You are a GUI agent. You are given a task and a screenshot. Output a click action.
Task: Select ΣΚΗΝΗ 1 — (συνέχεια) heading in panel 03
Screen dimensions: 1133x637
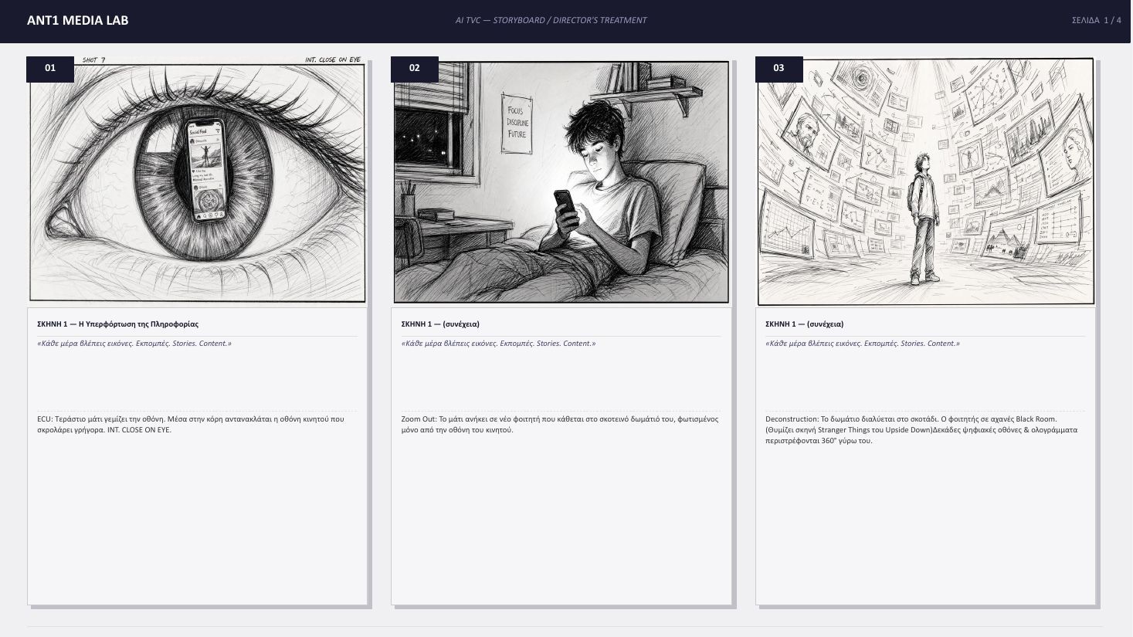(804, 324)
